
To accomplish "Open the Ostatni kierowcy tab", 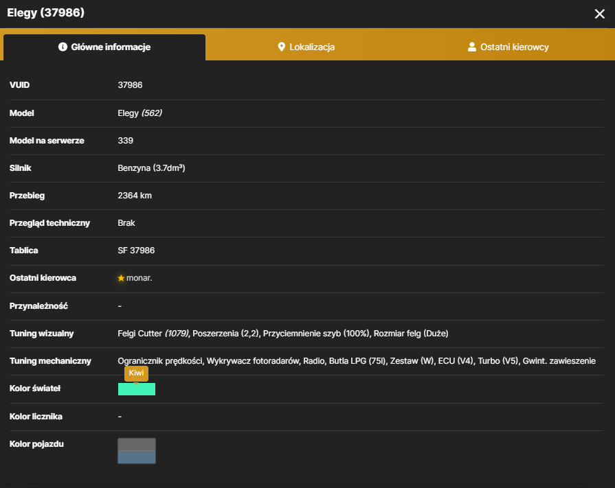I will tap(508, 47).
